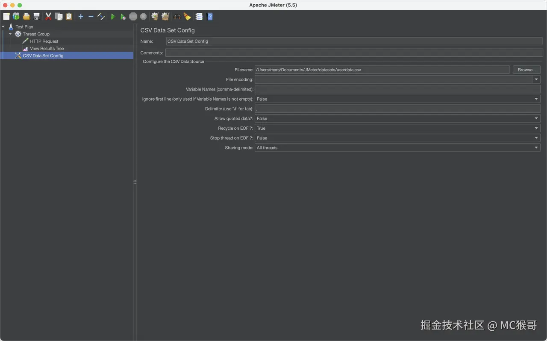Save the test plan via floppy icon

37,17
